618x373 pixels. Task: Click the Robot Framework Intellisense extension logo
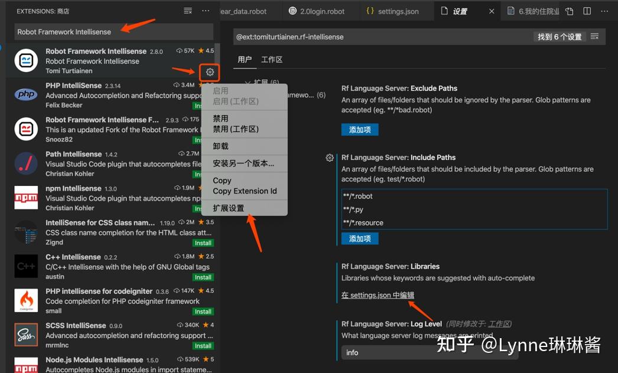(x=26, y=60)
